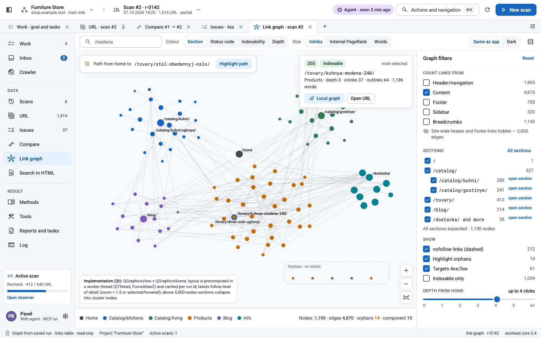
Task: Toggle Indexable only filter
Action: click(426, 278)
